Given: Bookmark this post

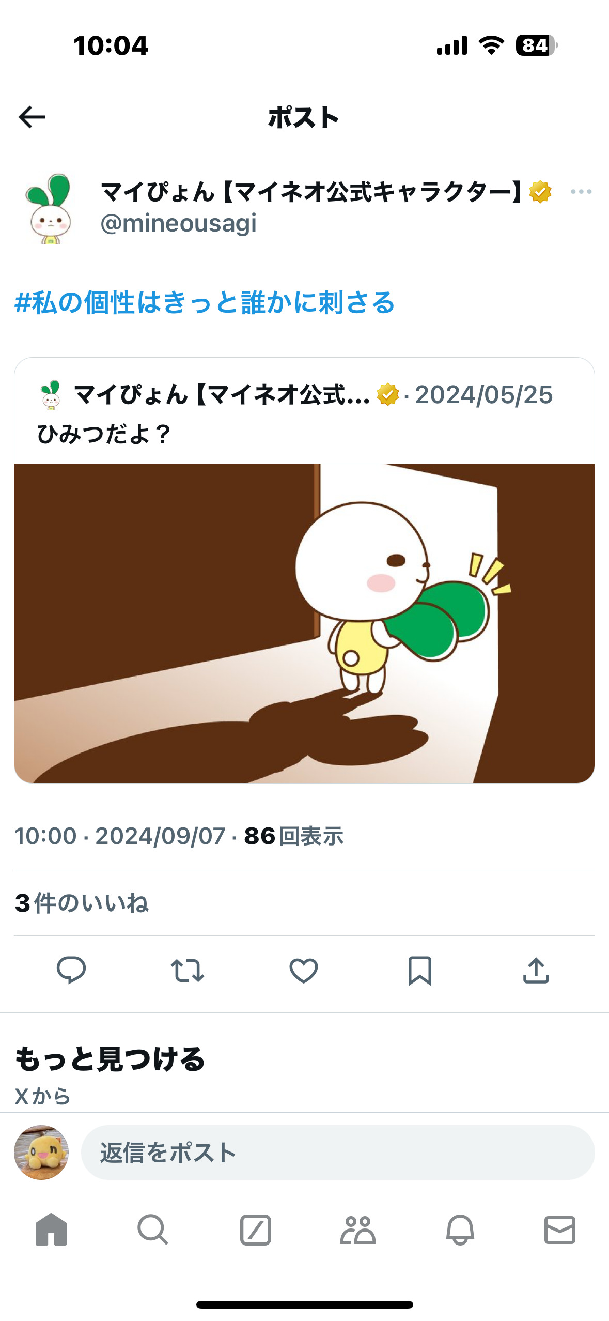Looking at the screenshot, I should coord(420,970).
